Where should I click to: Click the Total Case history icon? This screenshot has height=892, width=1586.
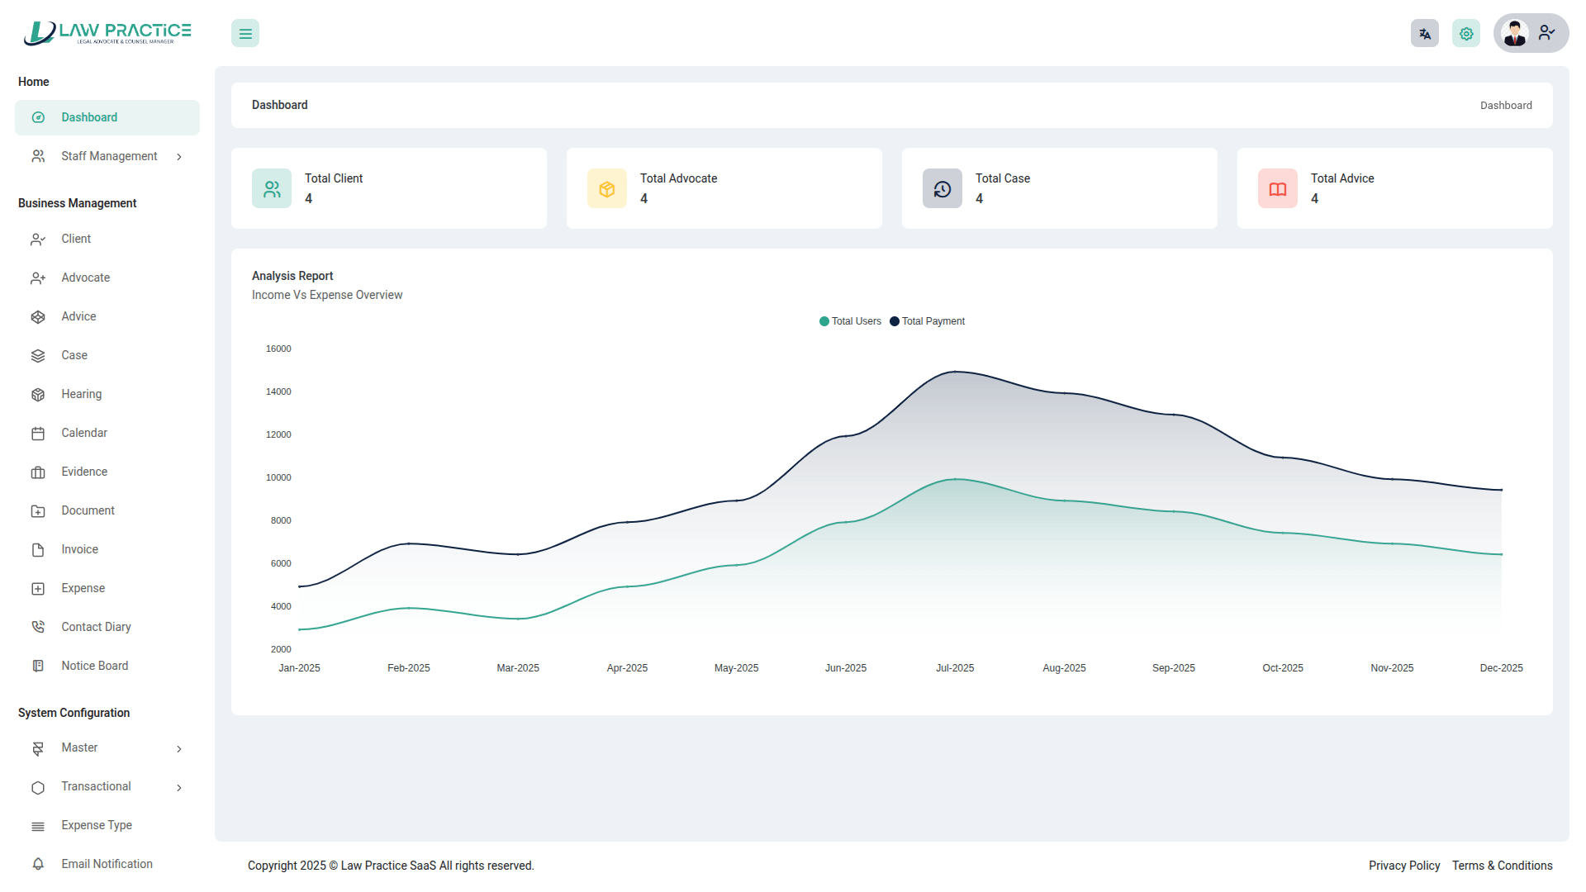click(x=943, y=189)
